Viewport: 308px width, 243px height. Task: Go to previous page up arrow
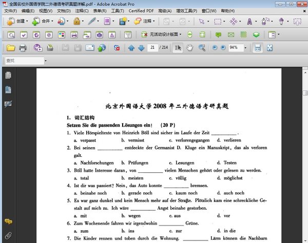(131, 48)
